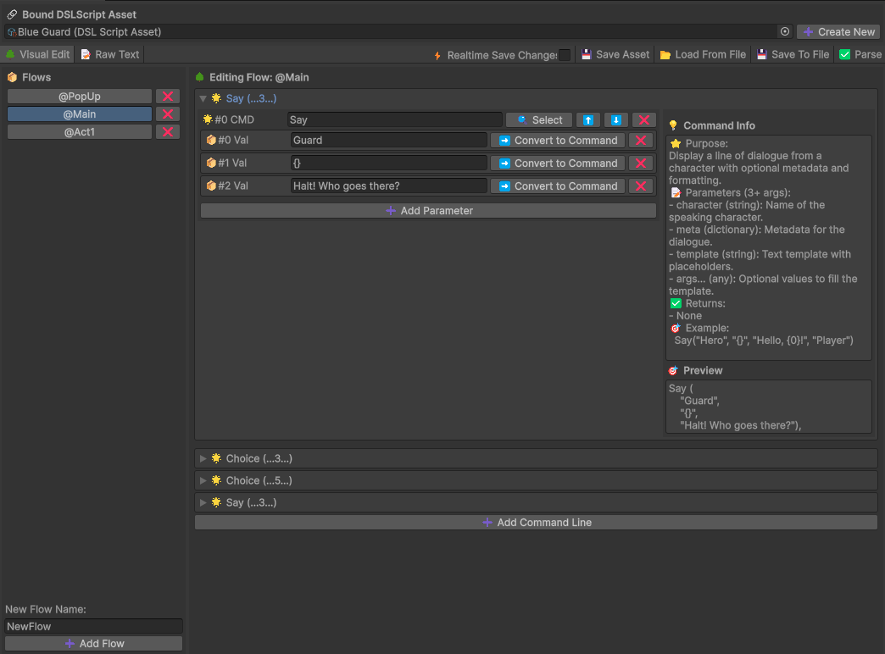
Task: Select the @Act1 flow
Action: tap(80, 132)
